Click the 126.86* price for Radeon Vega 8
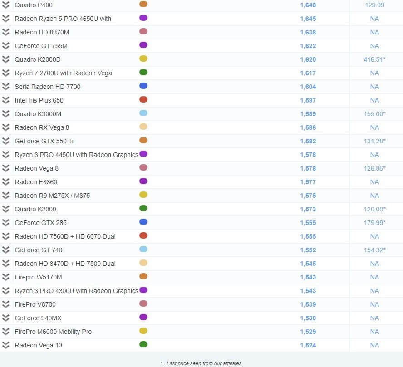Image resolution: width=403 pixels, height=367 pixels. 374,168
